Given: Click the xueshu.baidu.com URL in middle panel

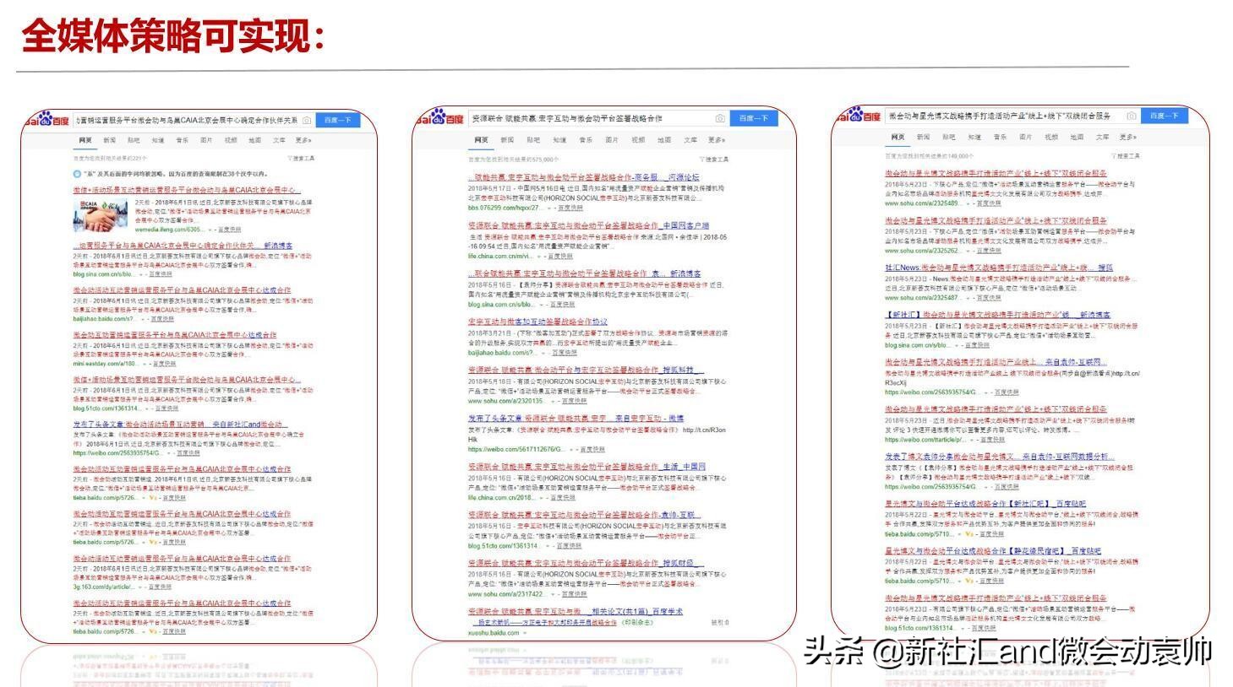Looking at the screenshot, I should [x=494, y=633].
